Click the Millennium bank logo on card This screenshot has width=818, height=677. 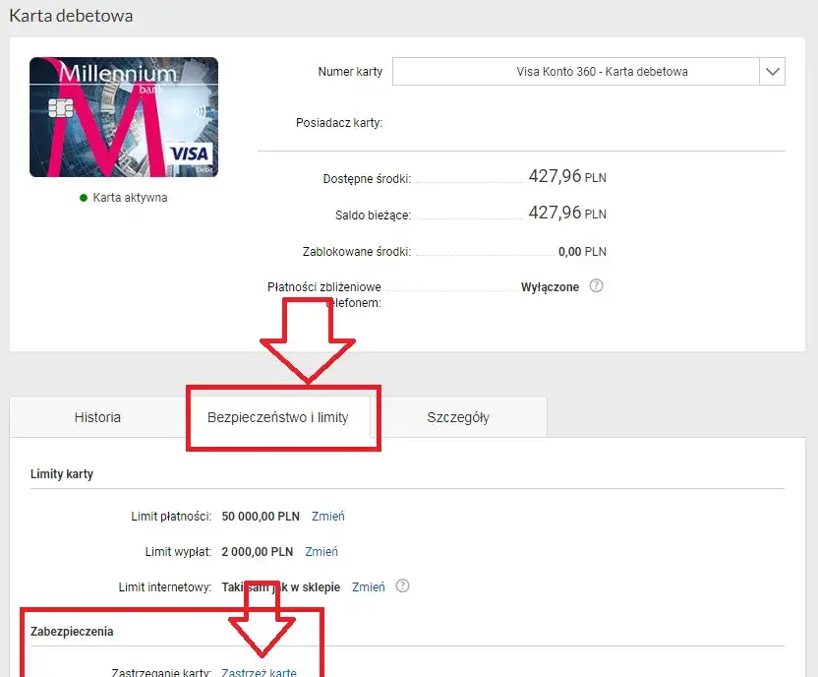coord(118,75)
